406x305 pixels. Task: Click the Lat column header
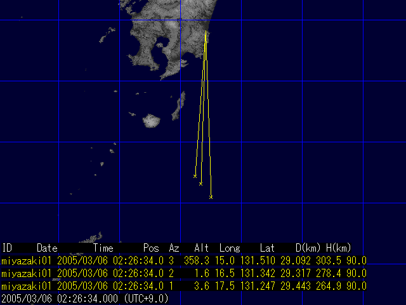(267, 248)
